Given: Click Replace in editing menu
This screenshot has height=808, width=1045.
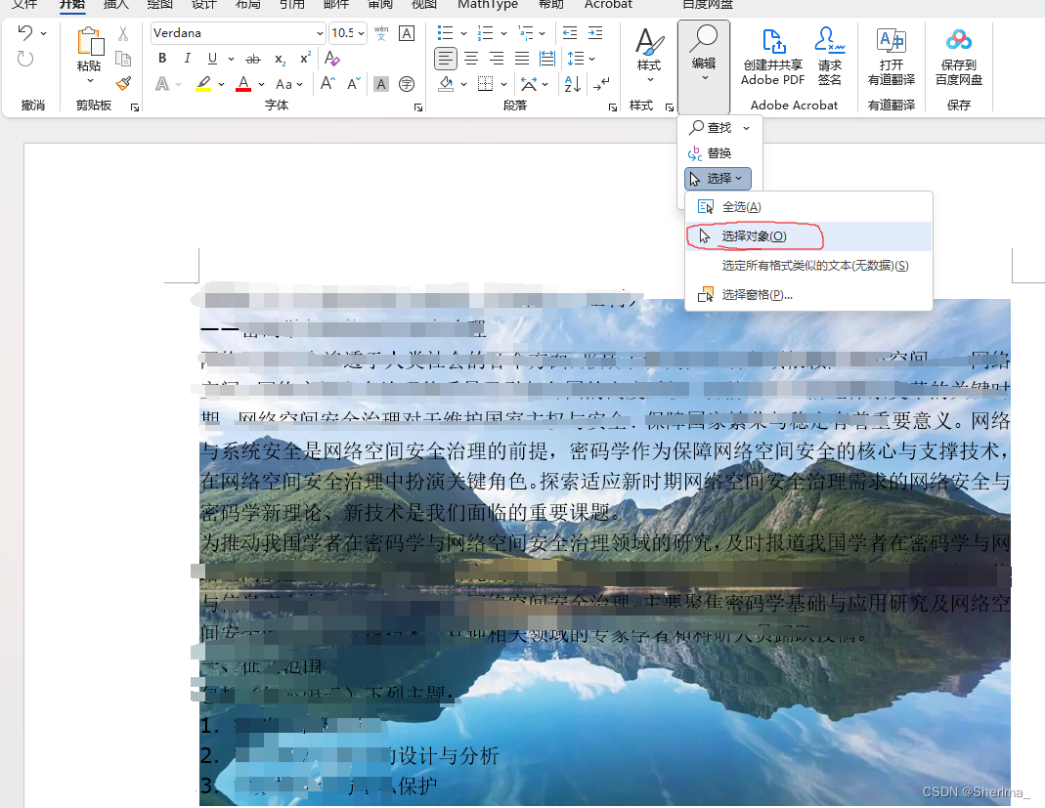Looking at the screenshot, I should click(x=710, y=153).
